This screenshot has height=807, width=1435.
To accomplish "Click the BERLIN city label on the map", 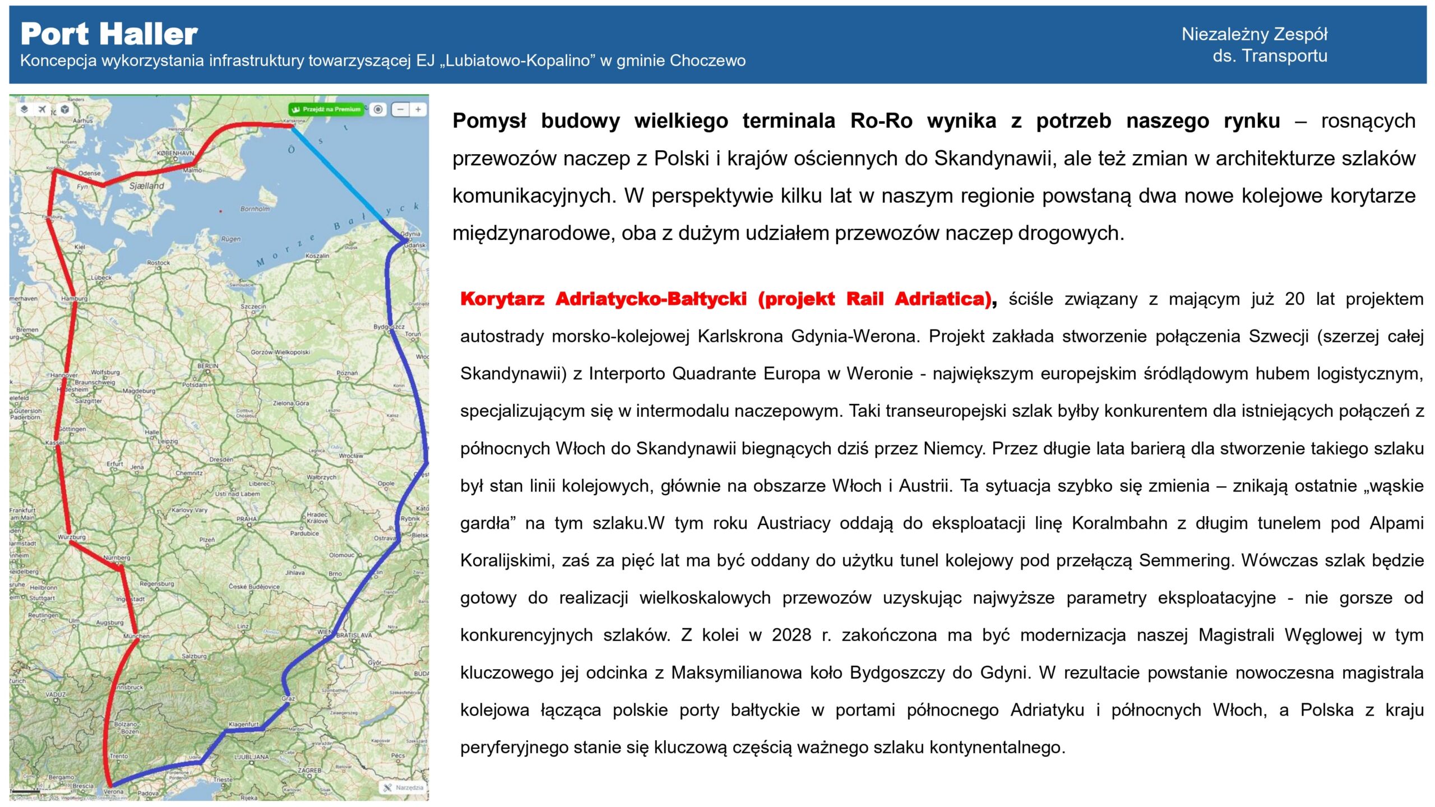I will (x=207, y=365).
